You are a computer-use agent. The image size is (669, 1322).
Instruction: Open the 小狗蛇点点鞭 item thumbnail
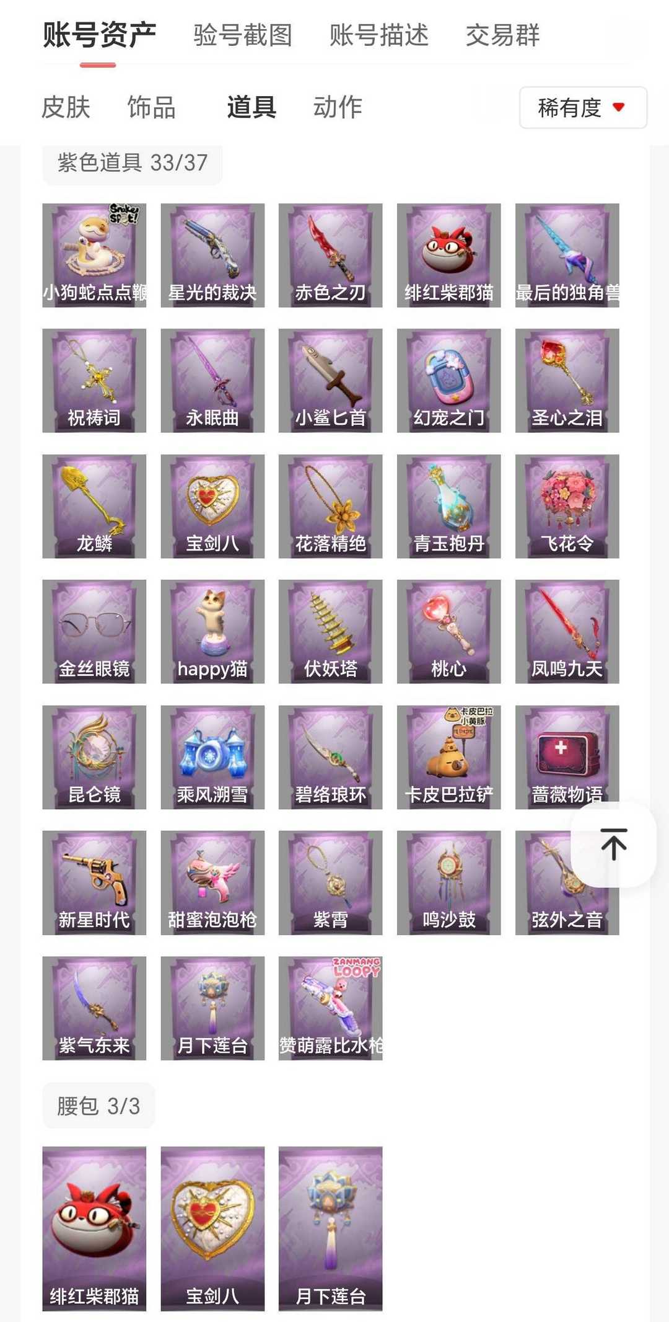point(94,255)
